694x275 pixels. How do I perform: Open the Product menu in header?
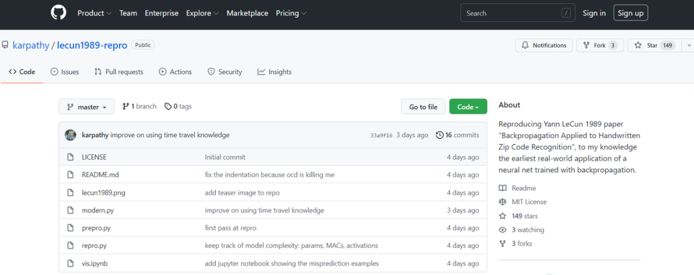point(94,13)
